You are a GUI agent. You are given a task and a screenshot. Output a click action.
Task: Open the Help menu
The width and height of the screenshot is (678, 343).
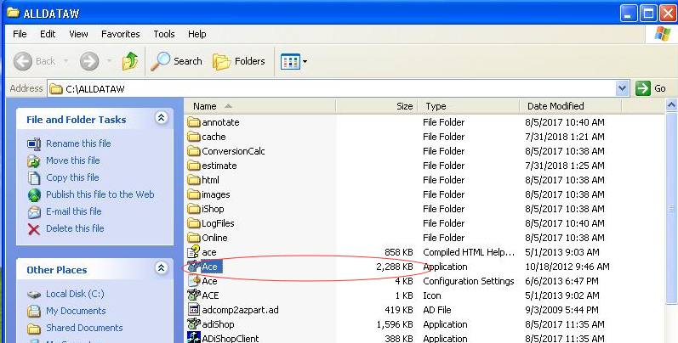pos(197,34)
